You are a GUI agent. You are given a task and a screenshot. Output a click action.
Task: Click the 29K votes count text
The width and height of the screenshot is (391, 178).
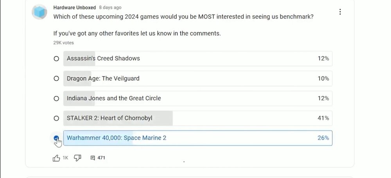63,43
